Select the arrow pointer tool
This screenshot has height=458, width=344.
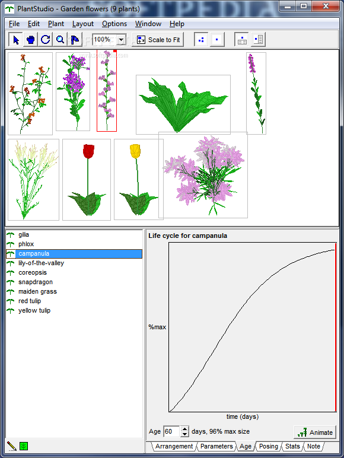click(x=15, y=39)
